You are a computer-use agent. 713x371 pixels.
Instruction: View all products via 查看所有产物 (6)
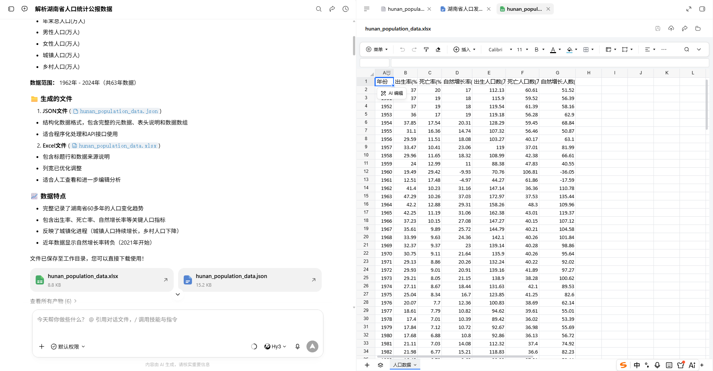pyautogui.click(x=54, y=301)
